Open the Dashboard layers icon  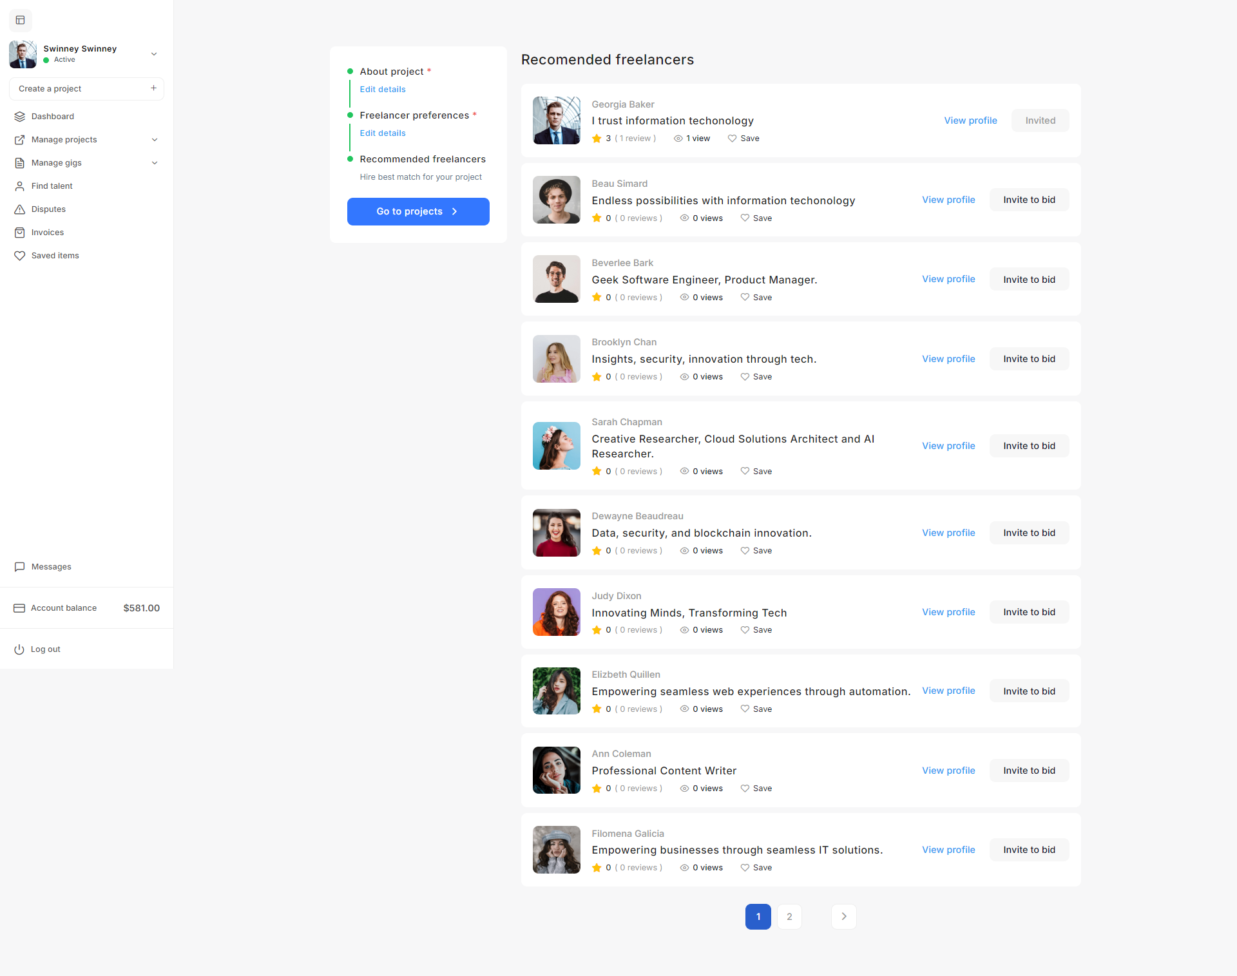[x=20, y=117]
